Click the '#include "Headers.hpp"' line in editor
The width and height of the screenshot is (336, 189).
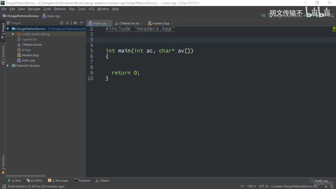140,29
